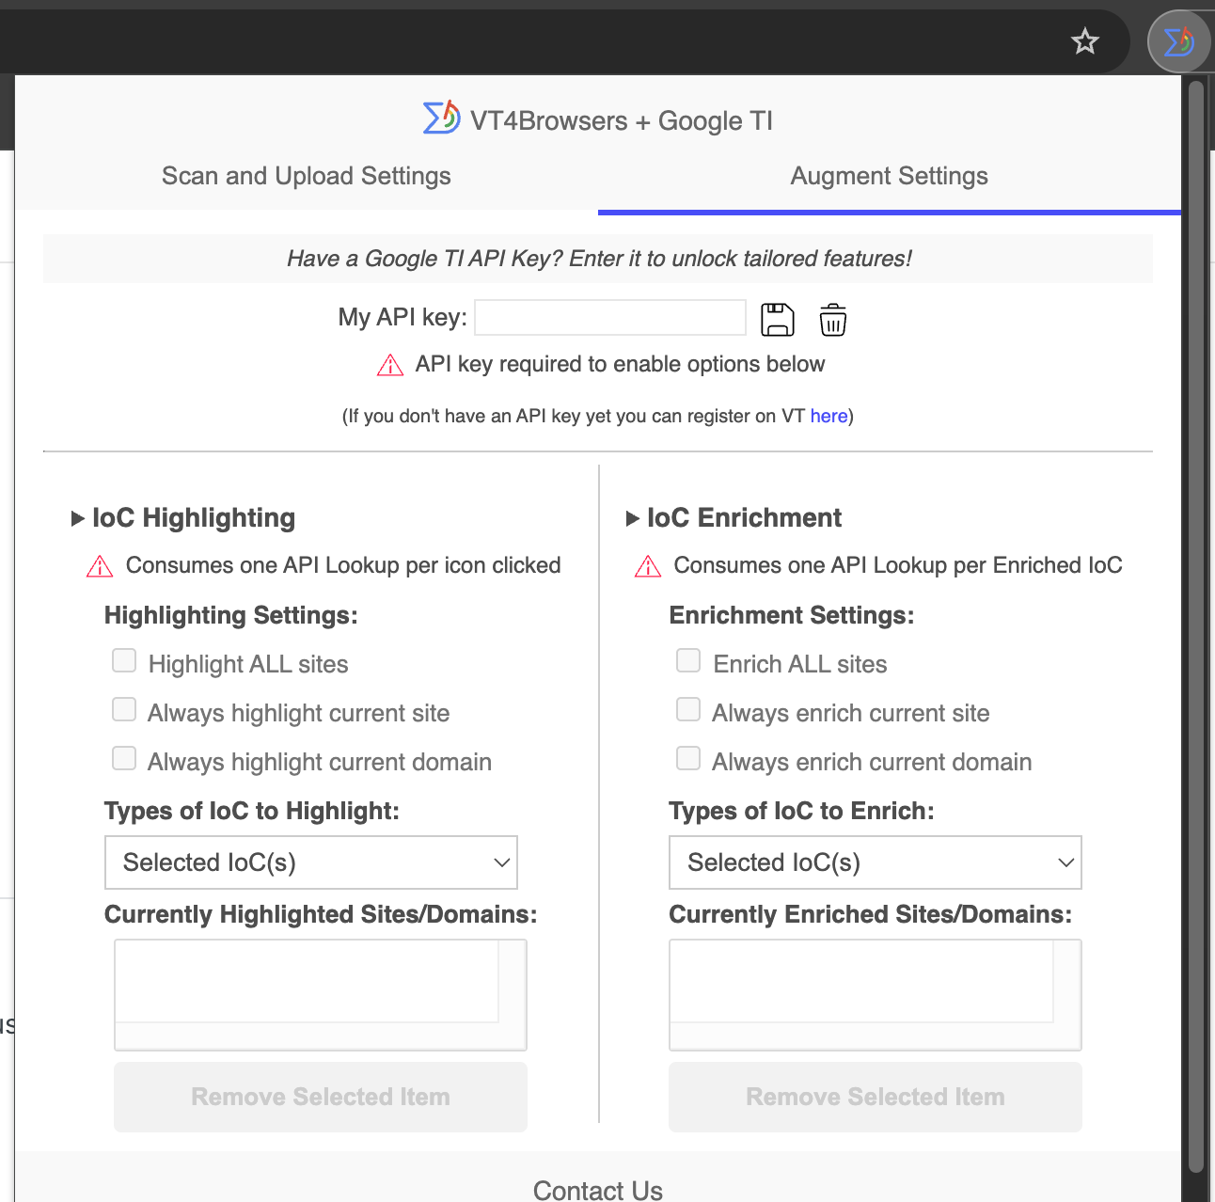
Task: Click the VT4Browsers extension icon in browser toolbar
Action: [x=1178, y=40]
